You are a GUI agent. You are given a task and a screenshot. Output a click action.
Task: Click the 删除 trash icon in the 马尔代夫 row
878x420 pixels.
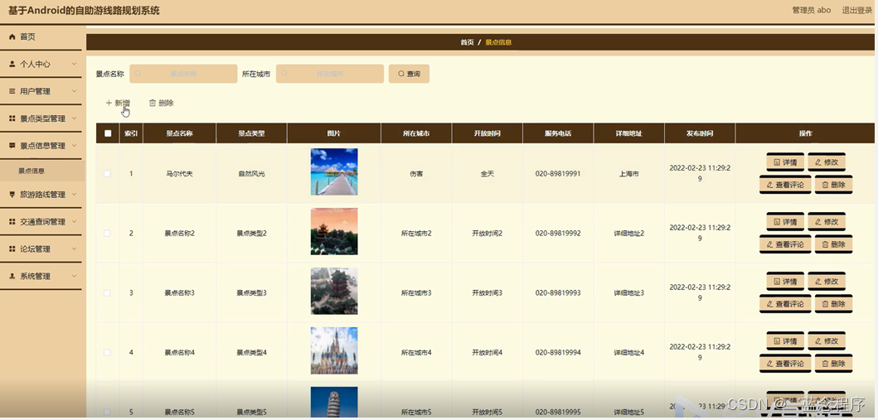(825, 185)
